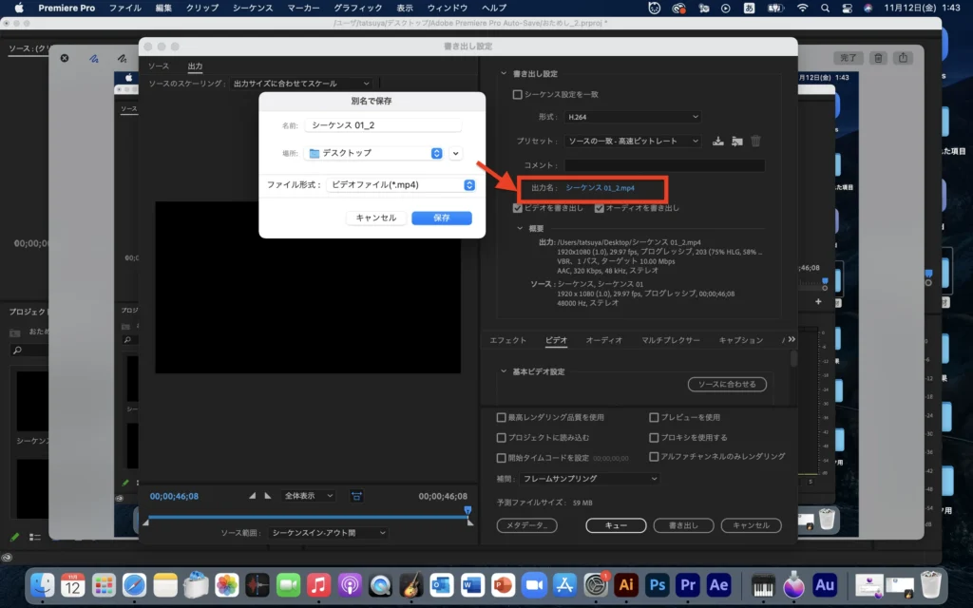Switch to the オーディオ tab

[x=603, y=340]
